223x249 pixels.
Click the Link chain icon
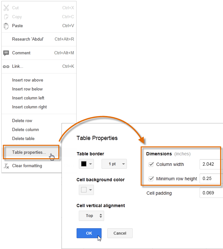coord(6,66)
